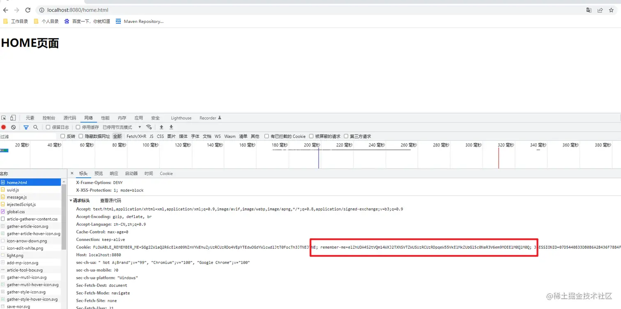The height and width of the screenshot is (309, 621).
Task: Select the home.html request row
Action: click(30, 182)
